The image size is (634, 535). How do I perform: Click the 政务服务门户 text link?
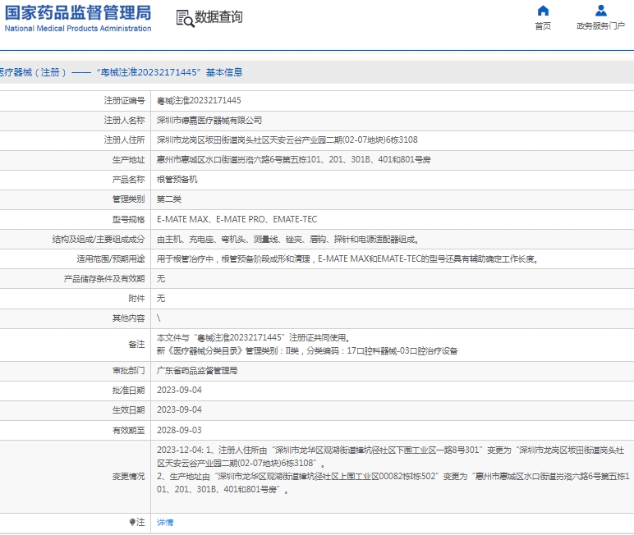click(x=601, y=26)
